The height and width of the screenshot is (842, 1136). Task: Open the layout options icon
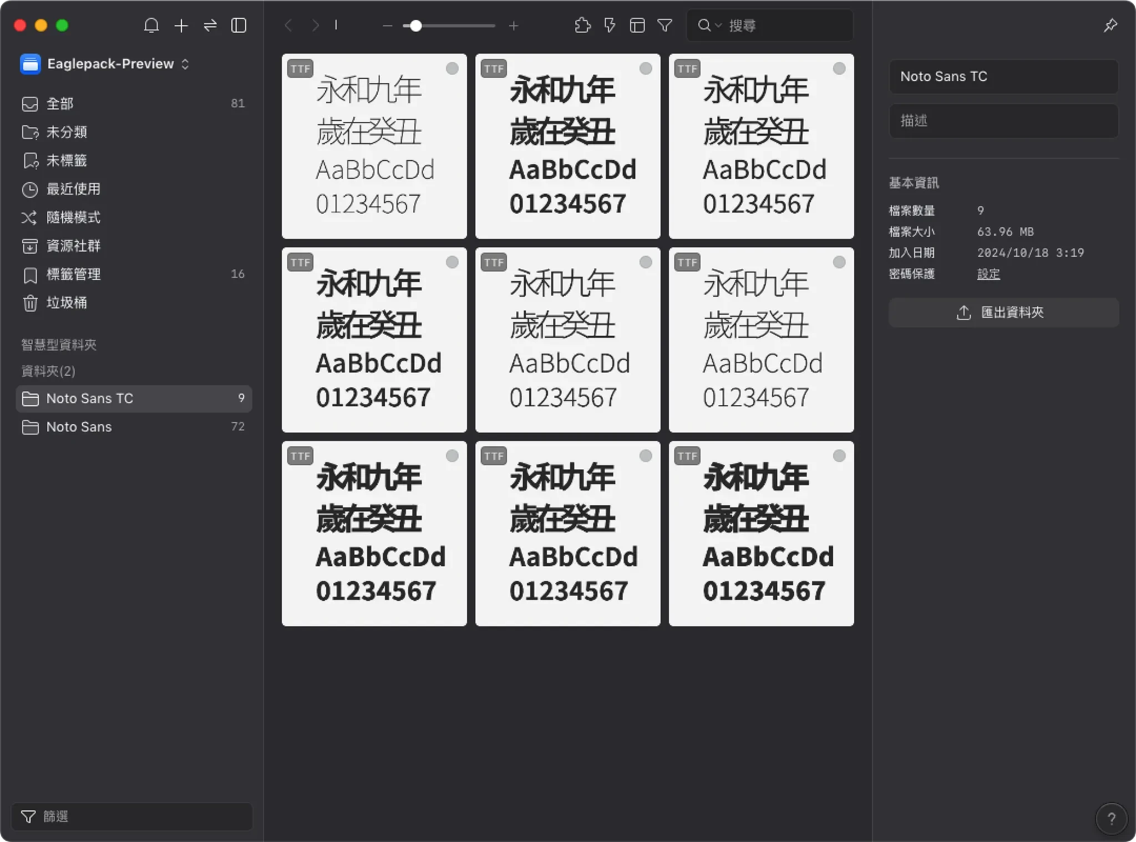coord(637,26)
